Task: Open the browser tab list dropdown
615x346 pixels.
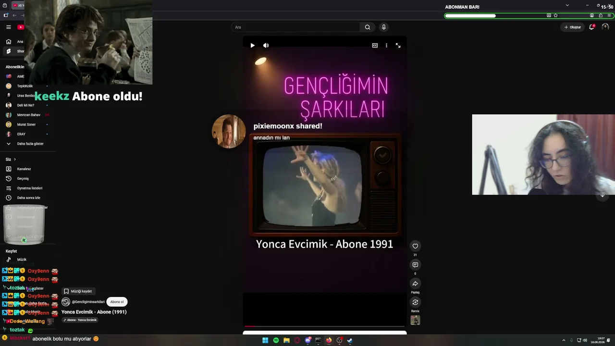Action: (567, 5)
